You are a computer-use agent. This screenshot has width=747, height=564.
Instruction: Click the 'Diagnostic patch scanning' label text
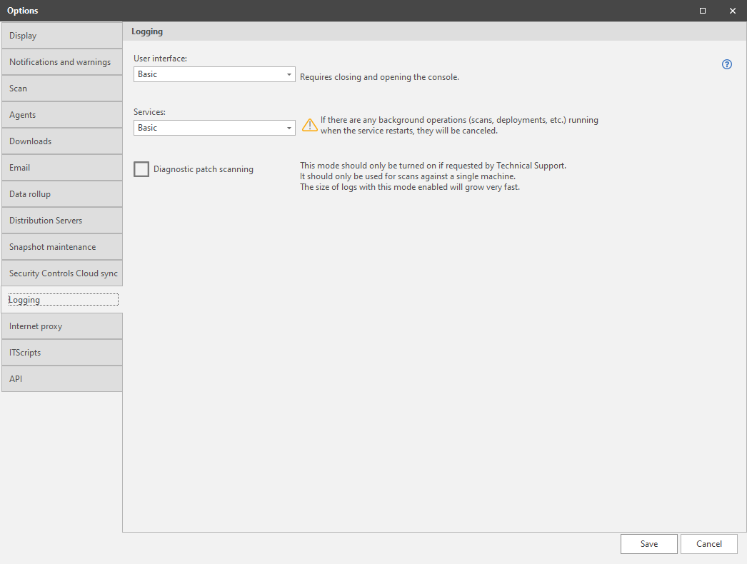pos(204,169)
